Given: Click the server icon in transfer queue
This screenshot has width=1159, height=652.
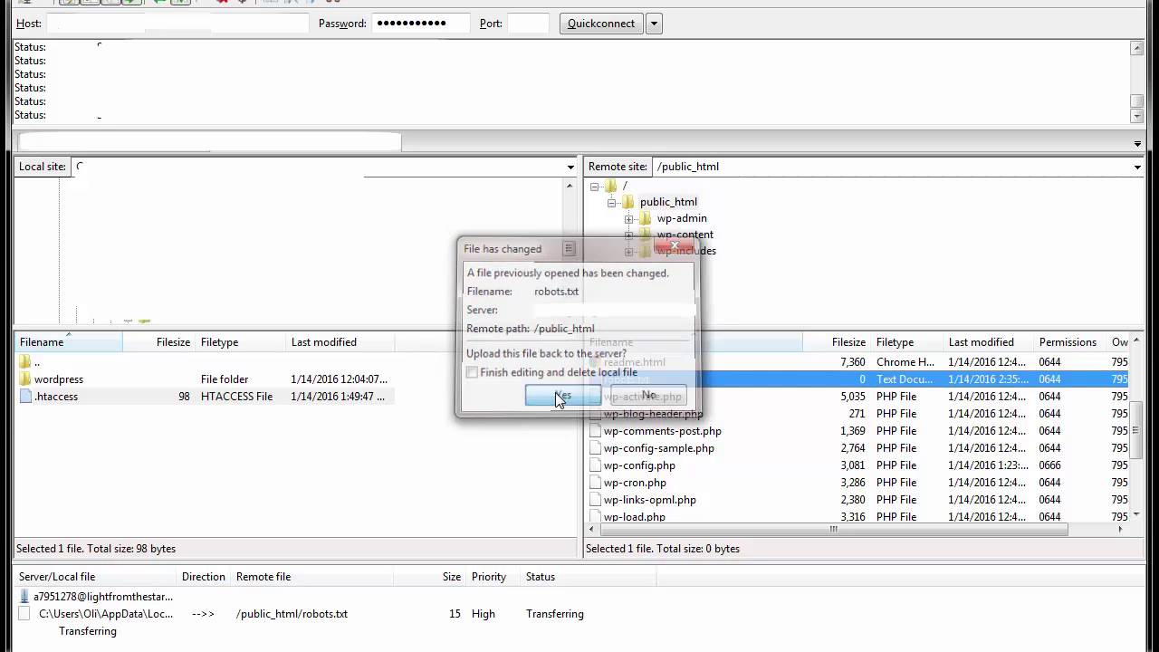Looking at the screenshot, I should [x=24, y=597].
